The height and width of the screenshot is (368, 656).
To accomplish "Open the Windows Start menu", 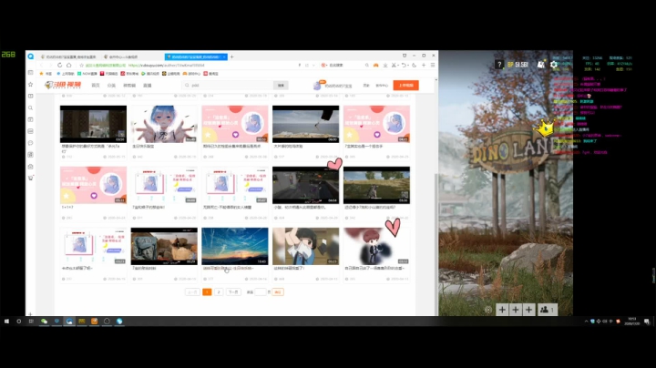I will (6, 322).
